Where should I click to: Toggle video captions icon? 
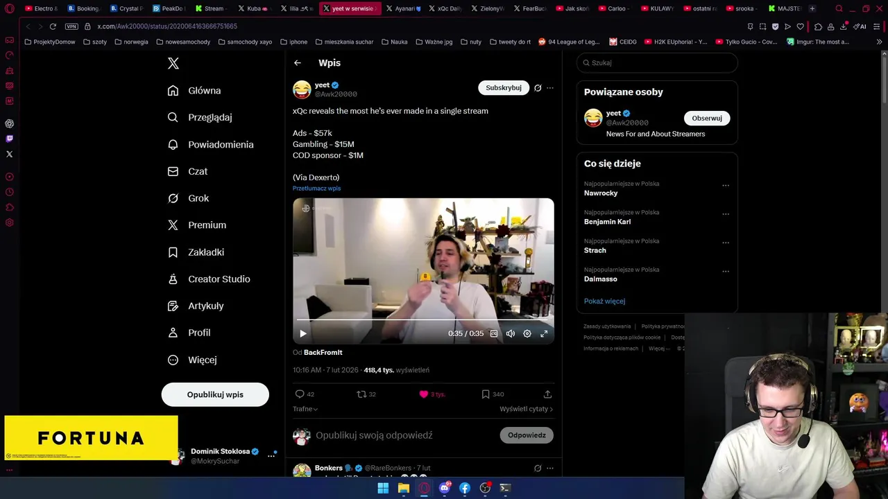(x=494, y=333)
